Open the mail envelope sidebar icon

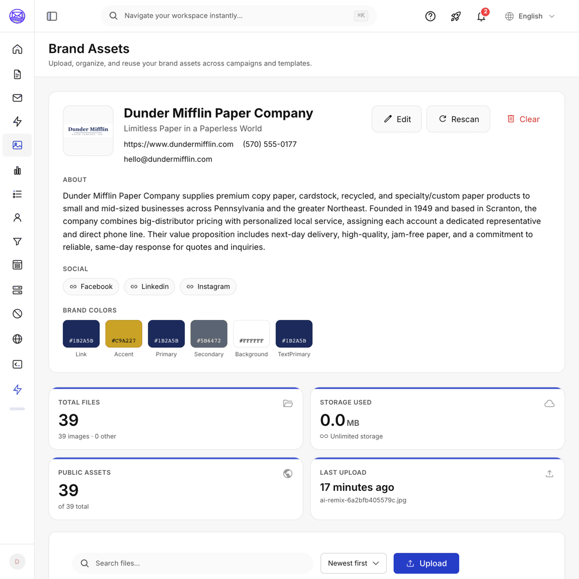17,98
